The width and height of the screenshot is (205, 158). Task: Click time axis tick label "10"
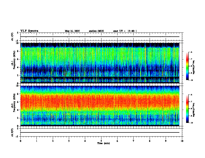[182, 141]
